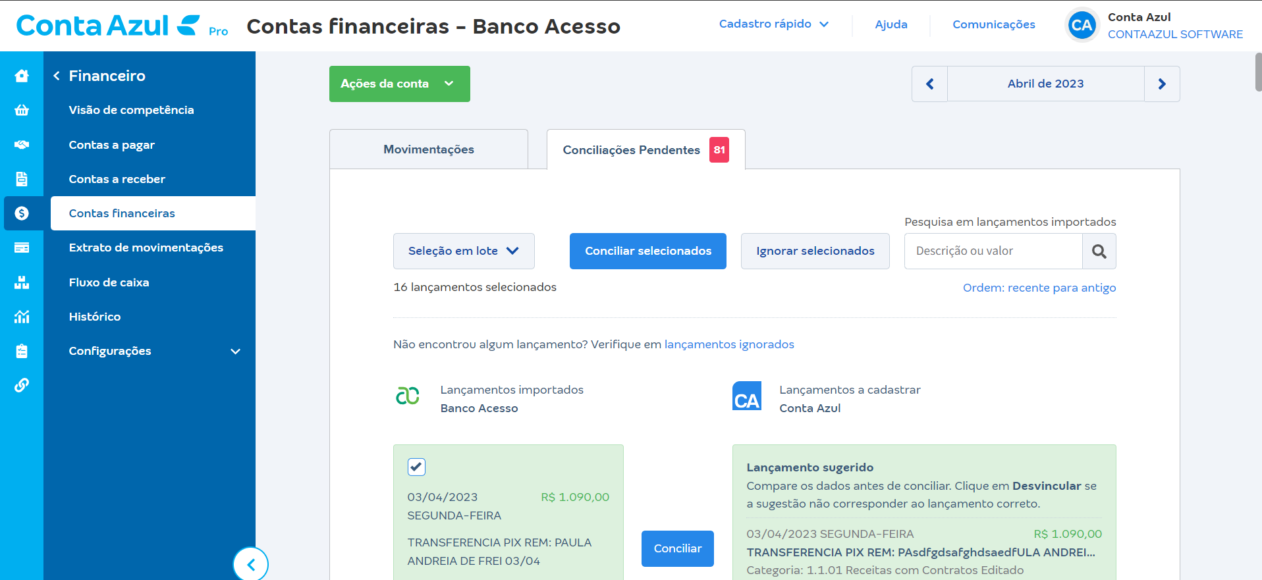This screenshot has height=580, width=1262.
Task: Select Contas financeiras menu item
Action: [153, 213]
